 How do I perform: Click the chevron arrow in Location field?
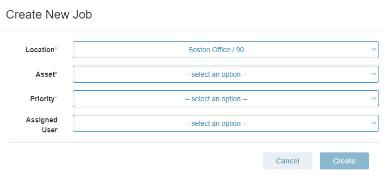[x=374, y=49]
